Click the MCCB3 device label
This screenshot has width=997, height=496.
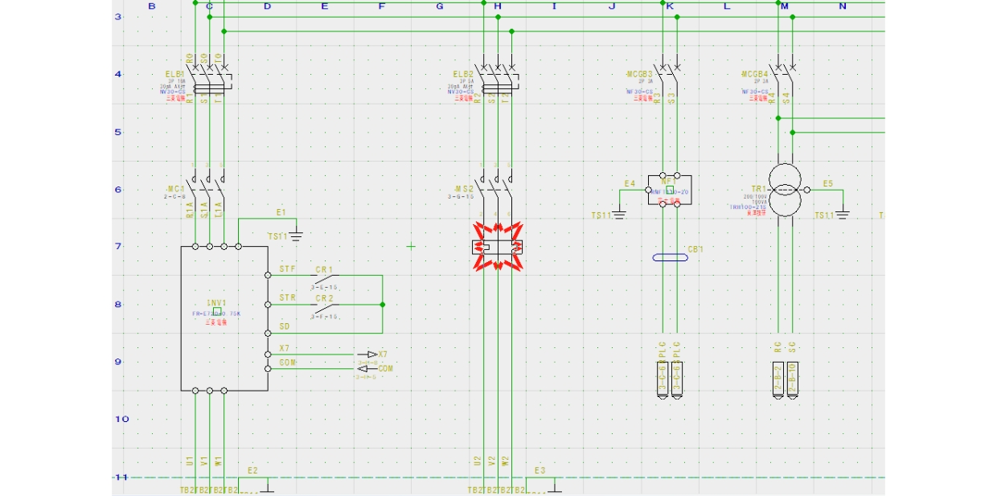click(640, 75)
